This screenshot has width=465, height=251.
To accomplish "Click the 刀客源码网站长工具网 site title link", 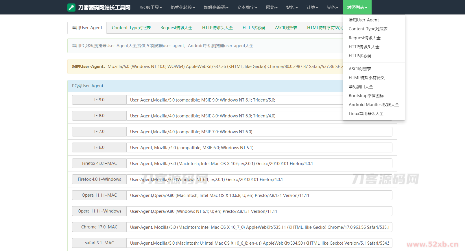I will [x=104, y=8].
